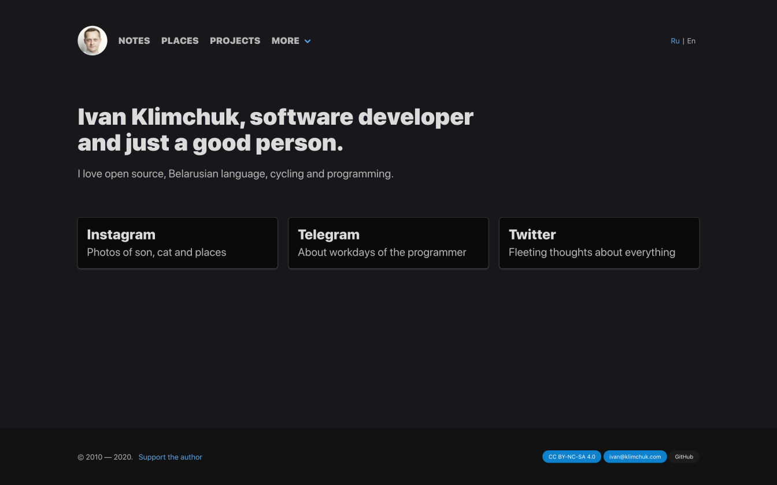Click the Twitter card title
The width and height of the screenshot is (777, 485).
coord(532,234)
